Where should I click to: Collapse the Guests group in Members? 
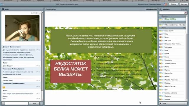pos(160,28)
